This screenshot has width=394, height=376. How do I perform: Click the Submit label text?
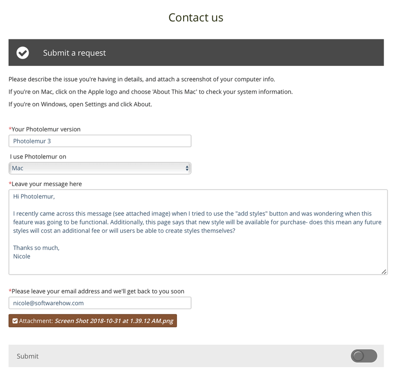28,356
